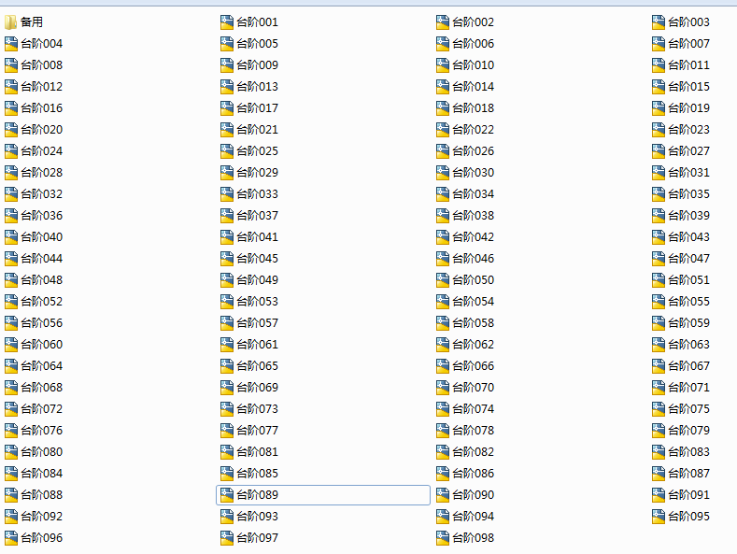Choose the file labeled 台阶034
This screenshot has width=737, height=554.
[x=473, y=193]
